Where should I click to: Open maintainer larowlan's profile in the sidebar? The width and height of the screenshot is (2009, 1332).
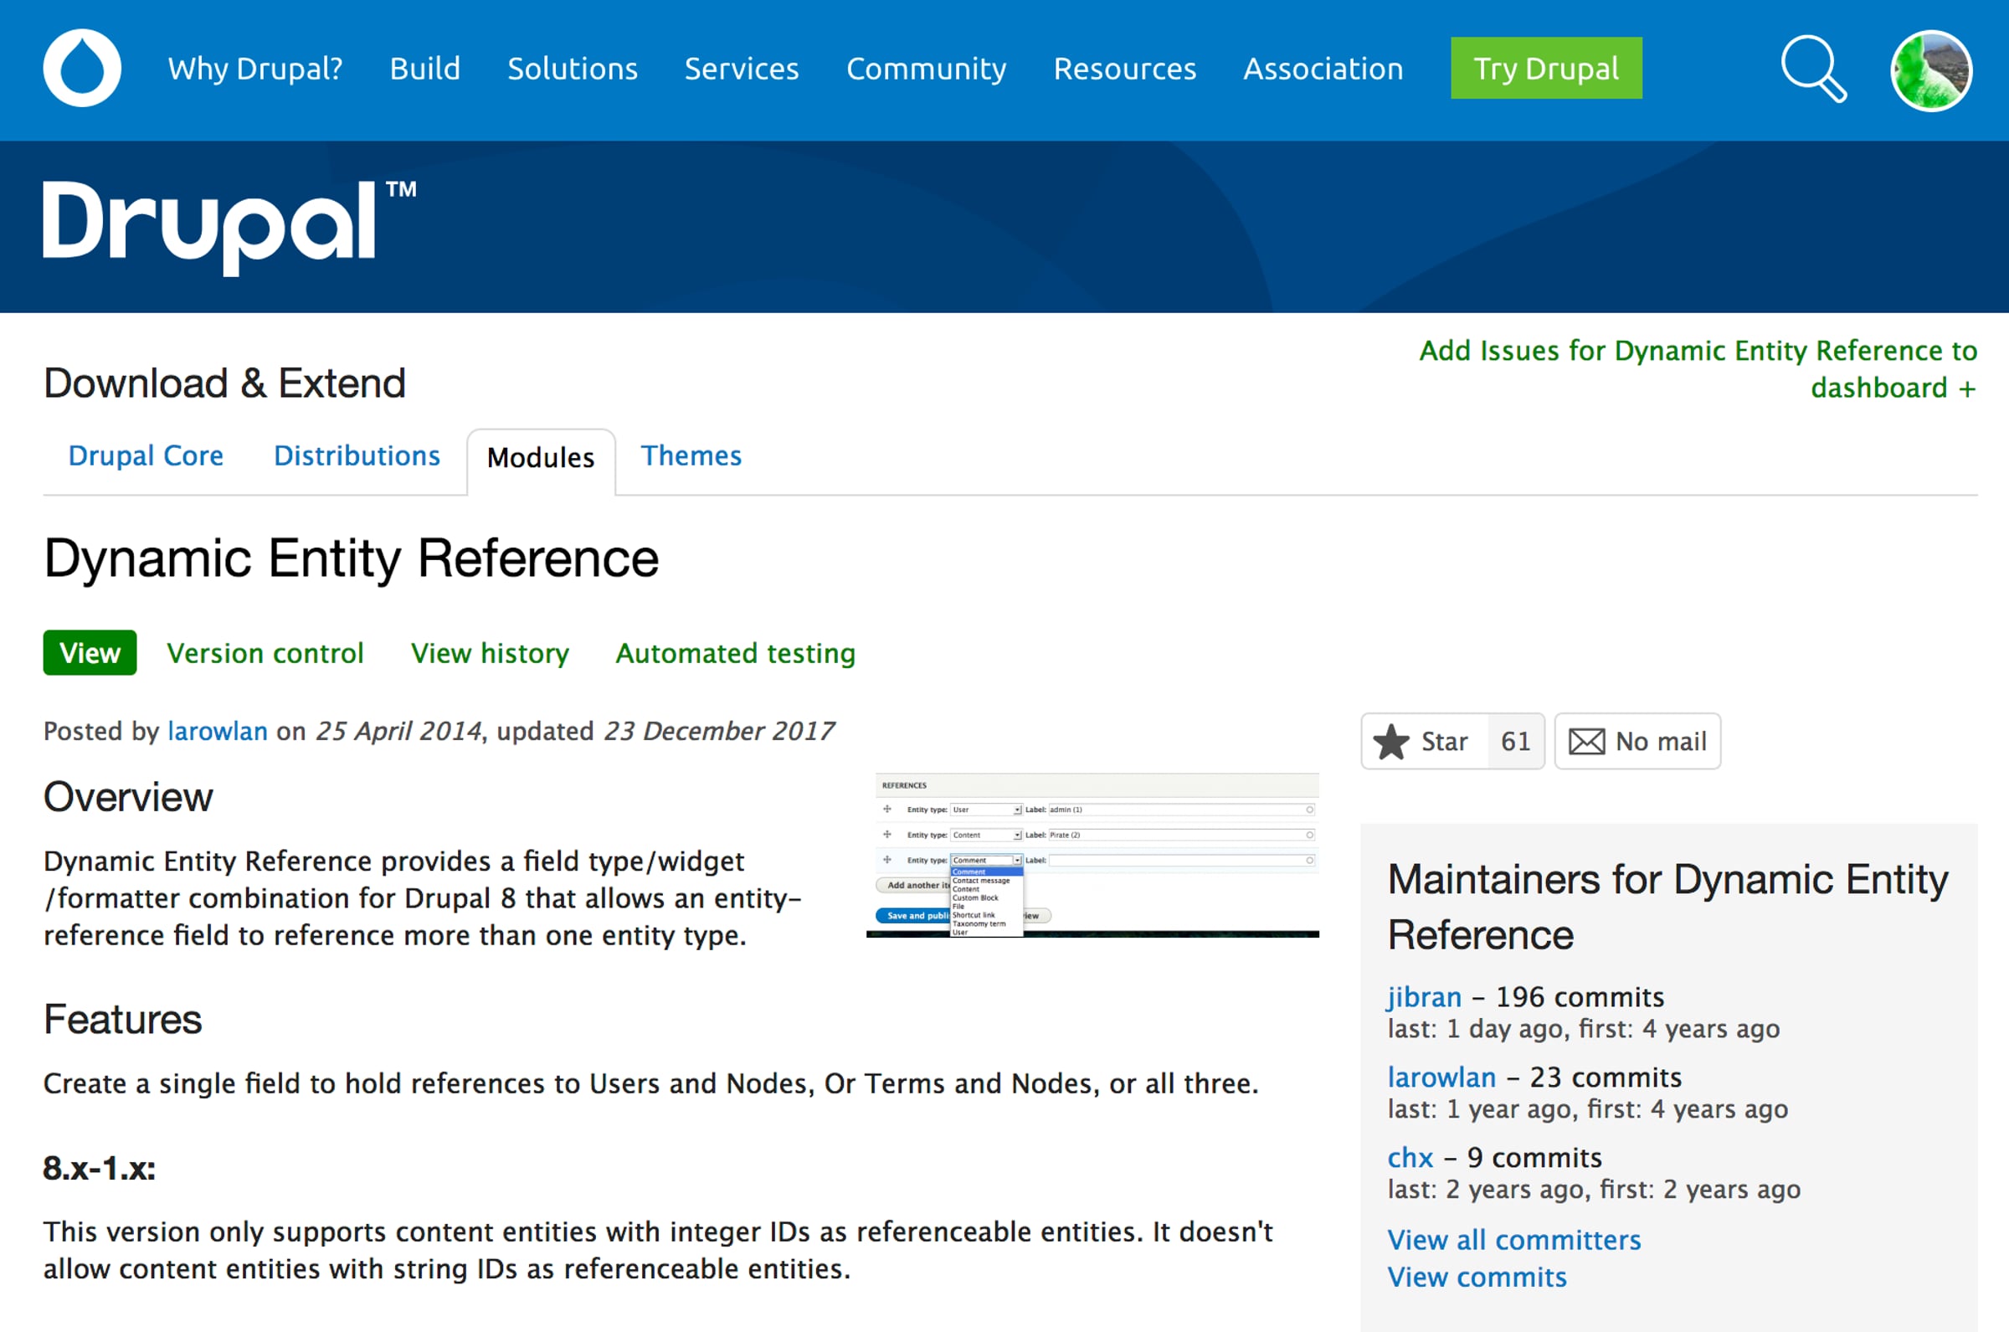[x=1441, y=1078]
